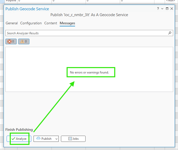
Task: Click the magnifier icon in search box
Action: [170, 33]
